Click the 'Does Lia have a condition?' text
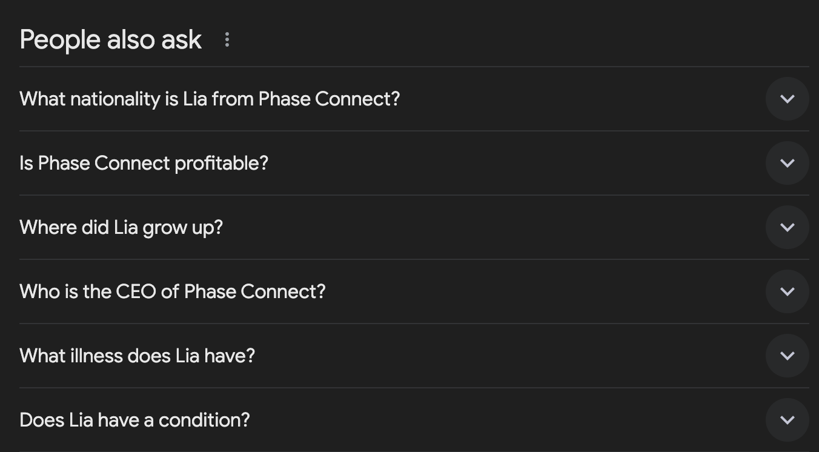Screen dimensions: 819x452 point(134,420)
